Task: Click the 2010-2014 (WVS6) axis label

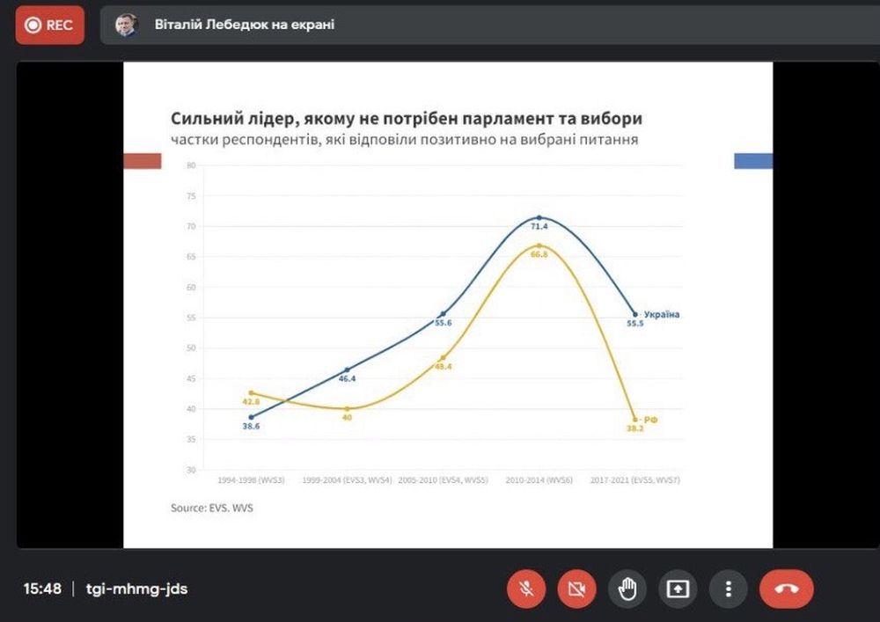Action: pos(539,482)
